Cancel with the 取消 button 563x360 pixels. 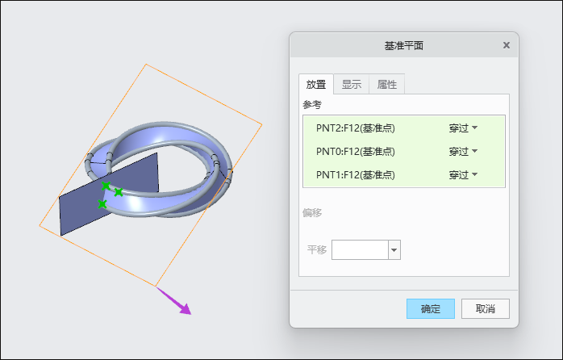tap(485, 308)
